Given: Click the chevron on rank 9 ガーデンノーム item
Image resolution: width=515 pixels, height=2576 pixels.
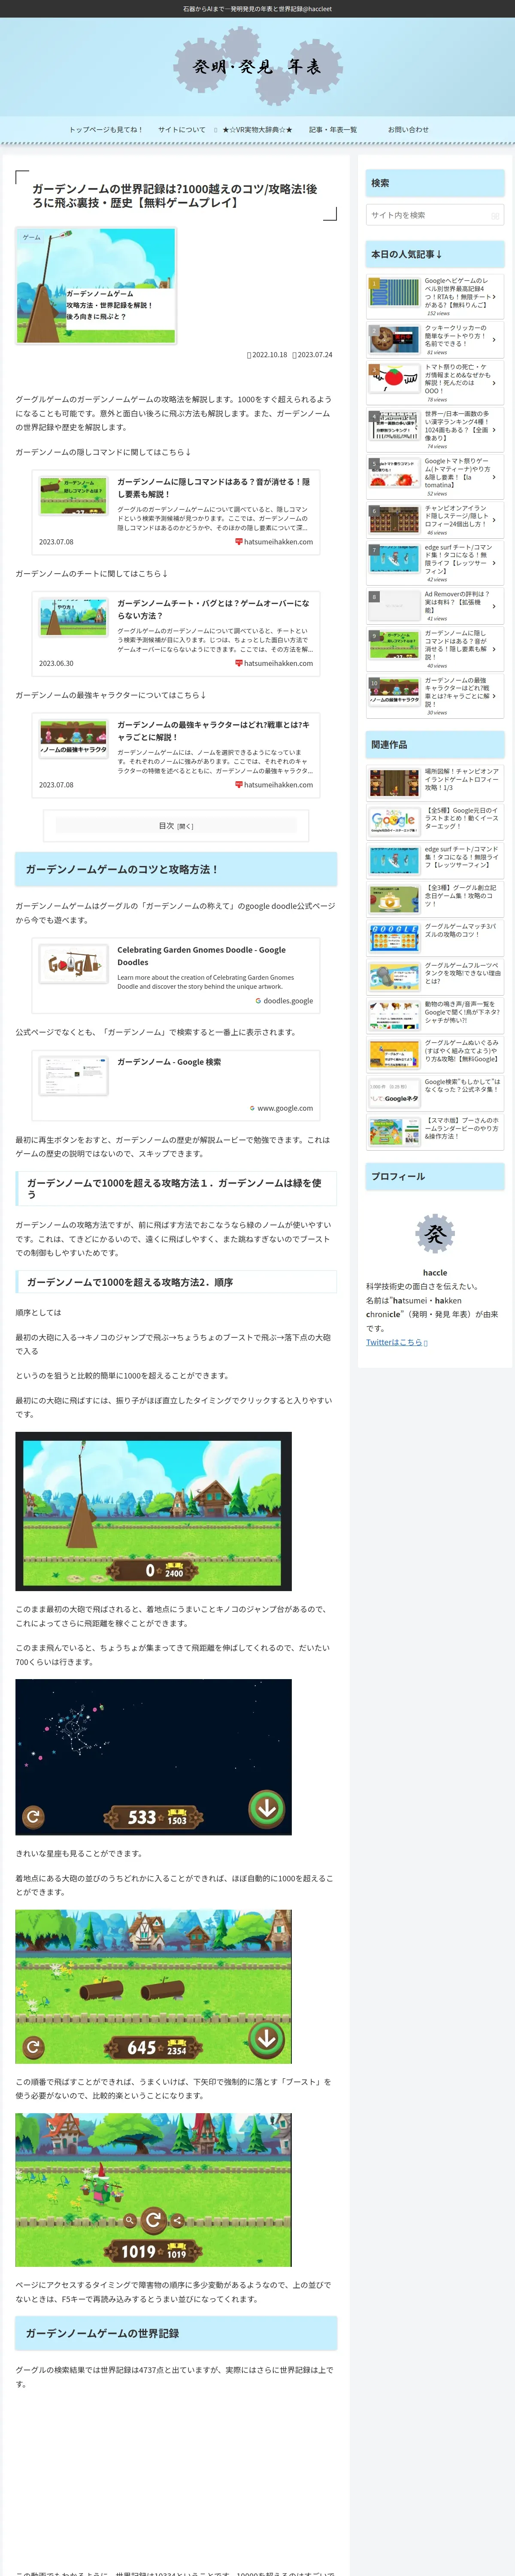Looking at the screenshot, I should tap(494, 649).
